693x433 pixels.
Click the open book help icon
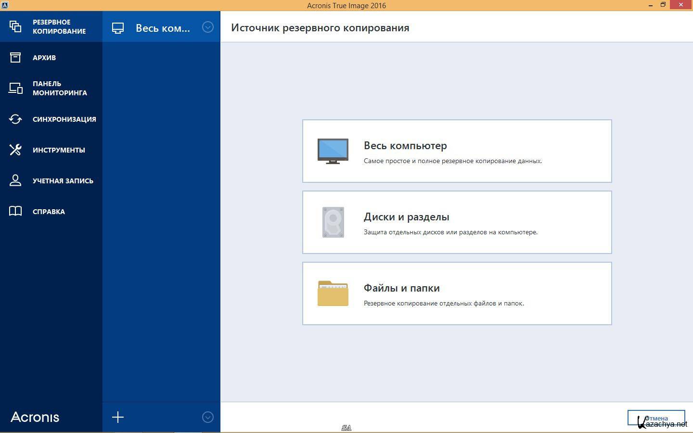pyautogui.click(x=15, y=211)
